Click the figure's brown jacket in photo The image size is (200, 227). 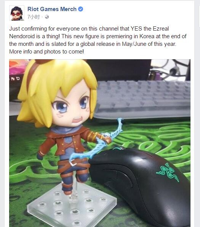(65, 142)
